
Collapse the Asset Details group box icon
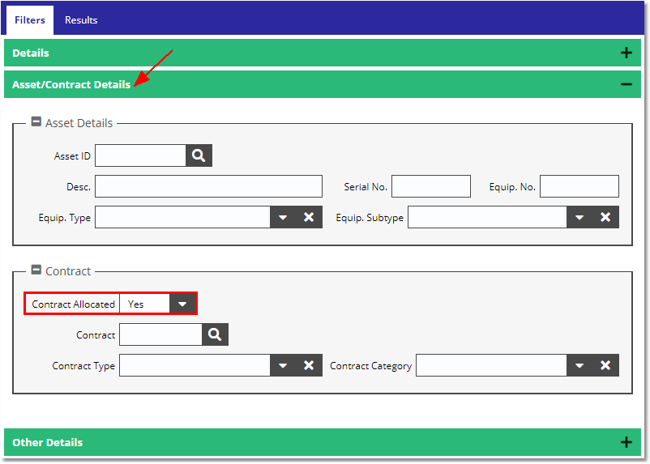pyautogui.click(x=36, y=121)
